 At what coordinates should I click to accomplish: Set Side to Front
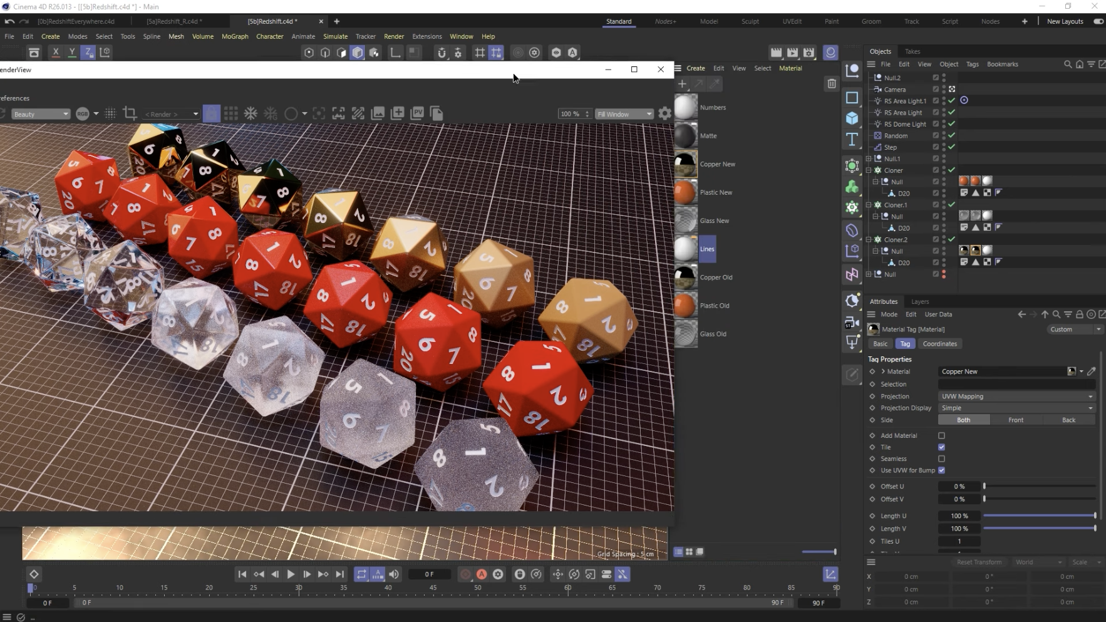(x=1016, y=420)
